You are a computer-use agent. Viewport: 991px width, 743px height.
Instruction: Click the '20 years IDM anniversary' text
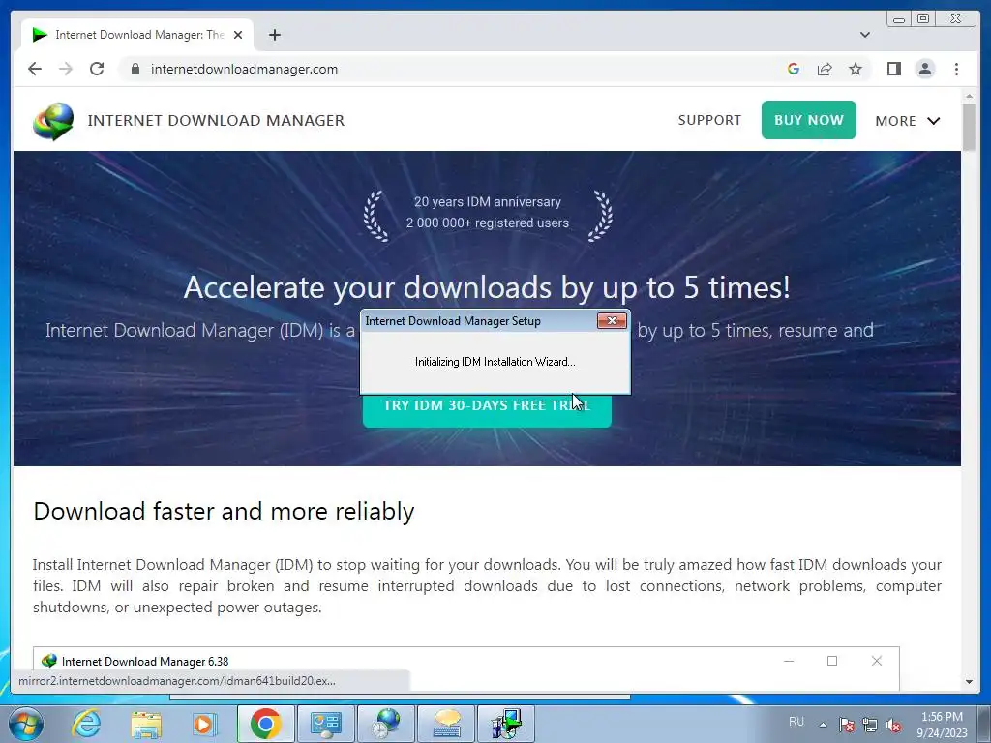click(x=488, y=201)
